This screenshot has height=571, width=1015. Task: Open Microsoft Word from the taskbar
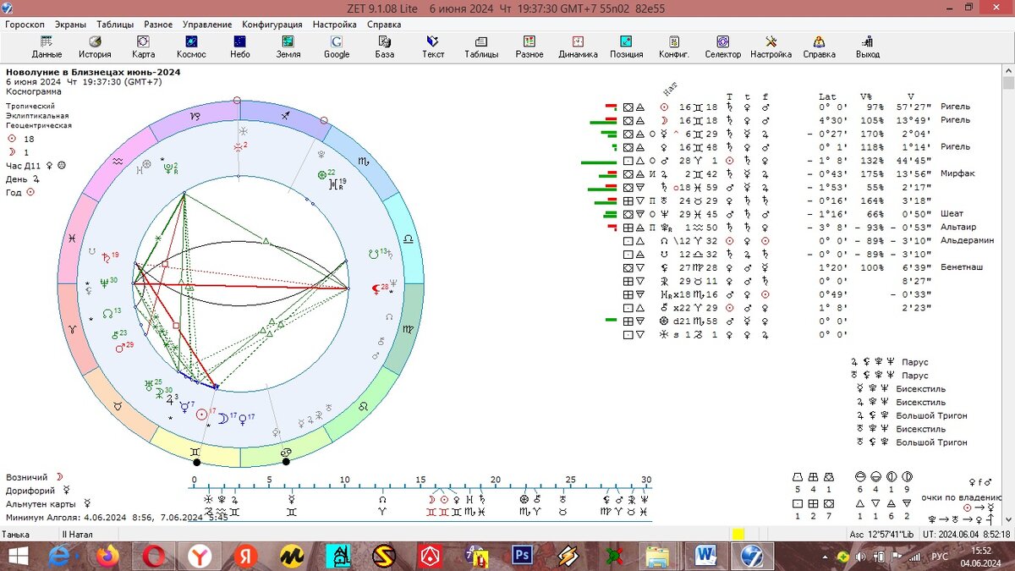coord(705,557)
